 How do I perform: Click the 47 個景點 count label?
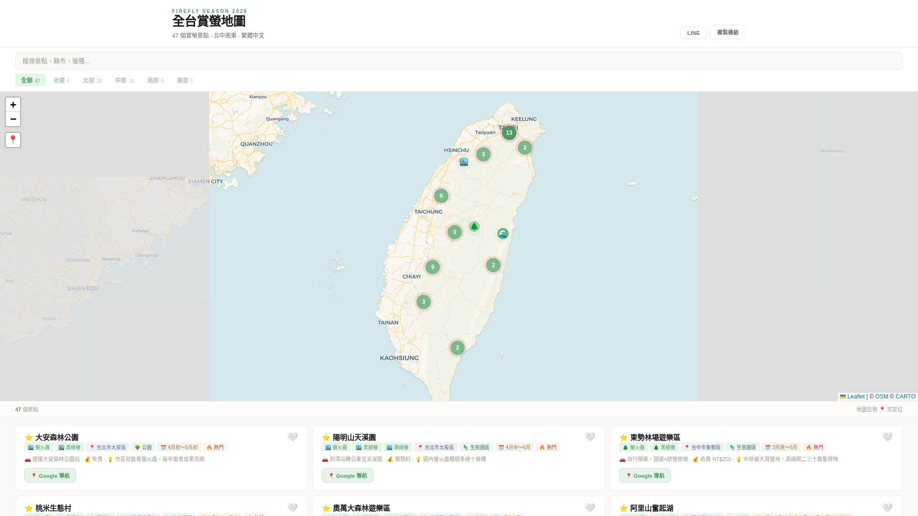coord(27,409)
